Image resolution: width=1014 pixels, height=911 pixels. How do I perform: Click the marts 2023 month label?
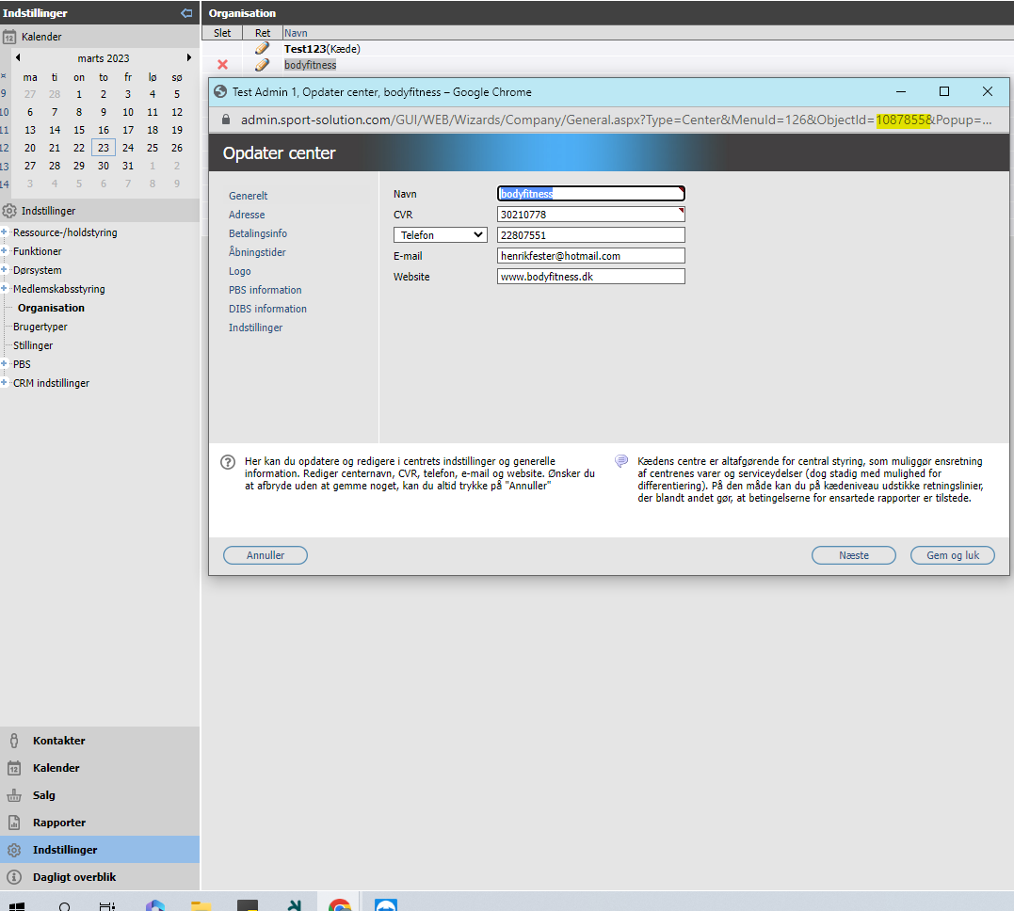point(104,58)
